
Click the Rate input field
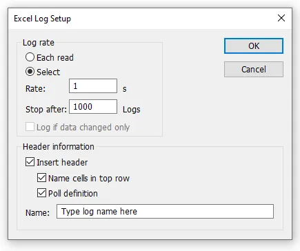[x=93, y=86]
